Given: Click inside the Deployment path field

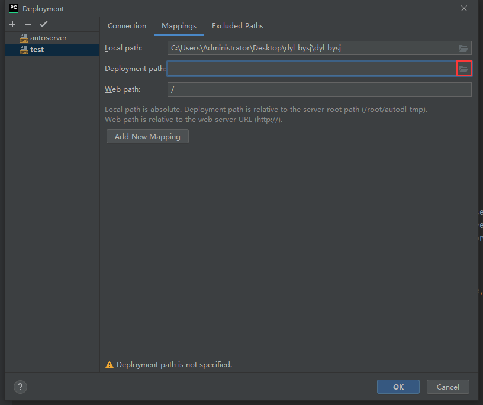Looking at the screenshot, I should (x=308, y=68).
